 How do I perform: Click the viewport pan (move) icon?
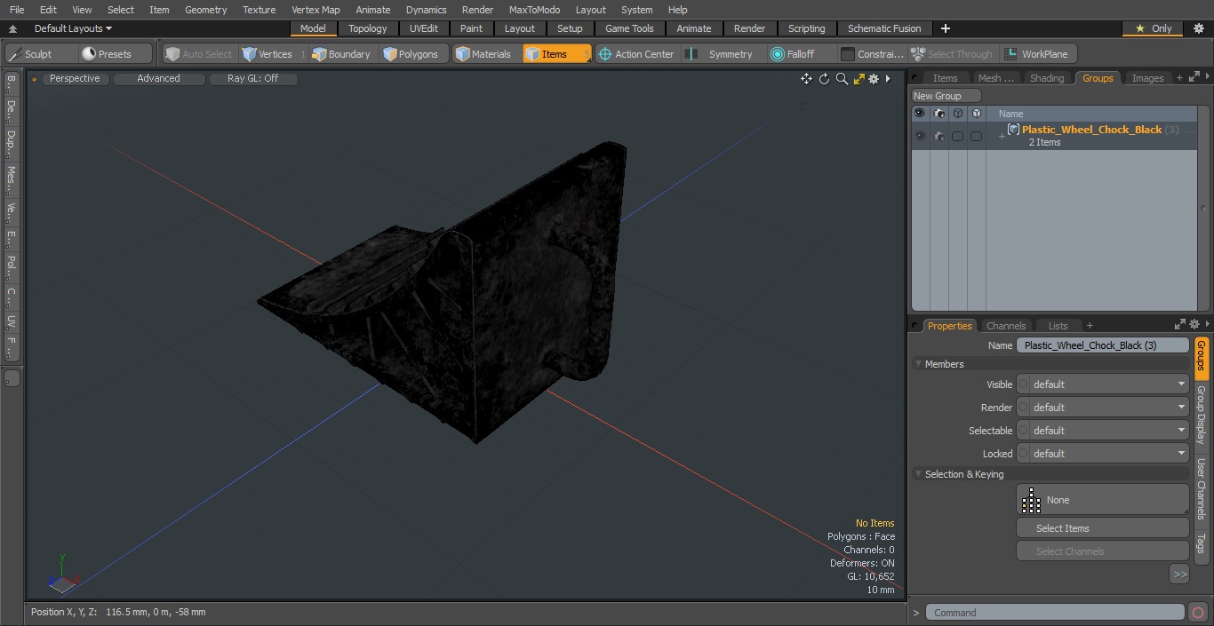(806, 79)
